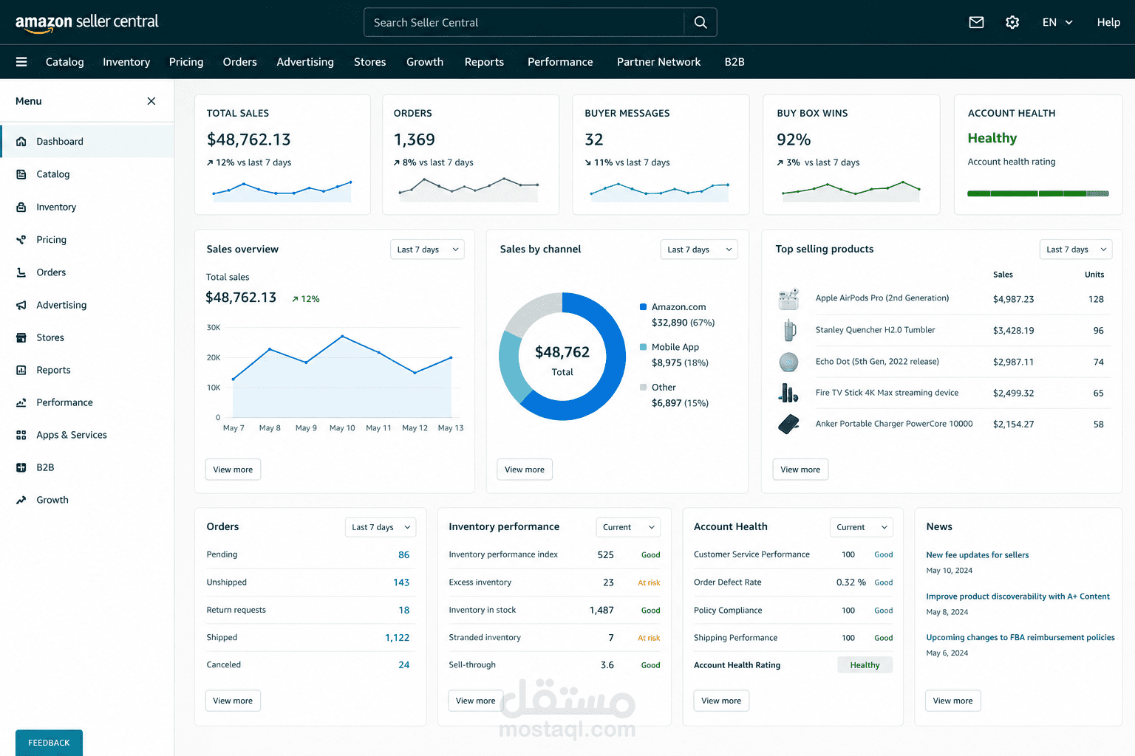Open the Inventory top navigation menu

click(x=126, y=62)
